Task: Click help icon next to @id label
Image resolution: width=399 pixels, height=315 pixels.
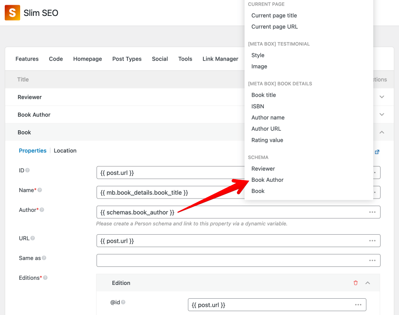Action: 123,302
